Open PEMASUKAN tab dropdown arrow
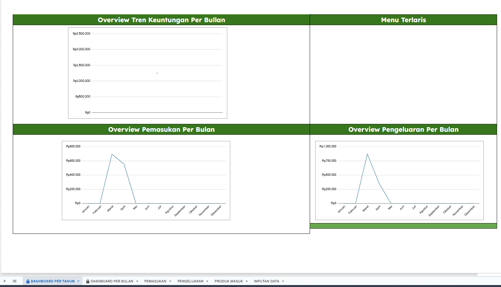 point(170,281)
